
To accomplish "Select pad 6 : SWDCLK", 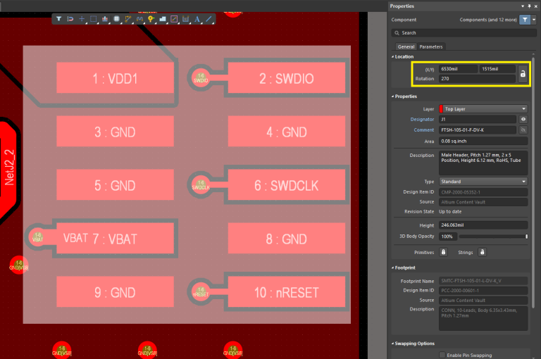I will pyautogui.click(x=287, y=185).
